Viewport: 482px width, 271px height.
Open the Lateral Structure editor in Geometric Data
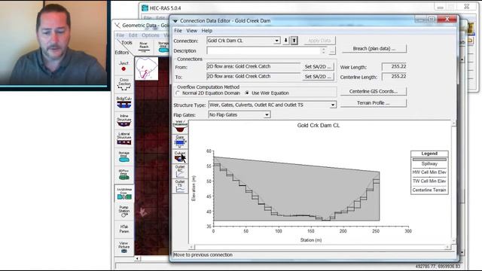(x=124, y=139)
